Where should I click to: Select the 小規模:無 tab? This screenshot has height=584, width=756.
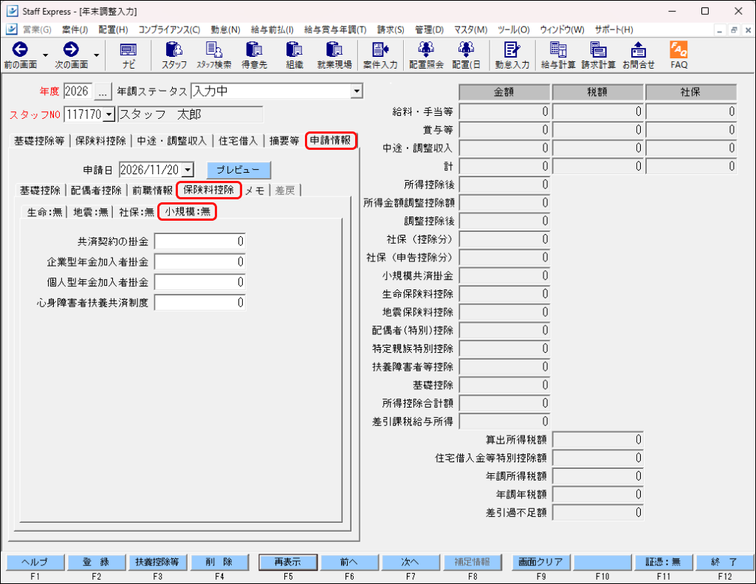click(188, 212)
